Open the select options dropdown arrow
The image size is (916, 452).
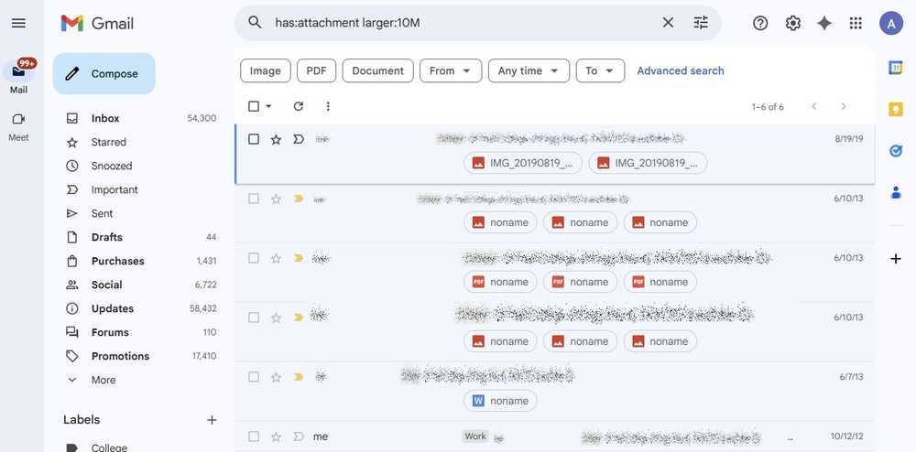point(268,106)
